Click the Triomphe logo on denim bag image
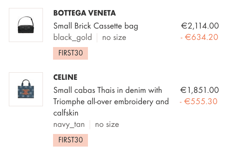 [x=26, y=92]
